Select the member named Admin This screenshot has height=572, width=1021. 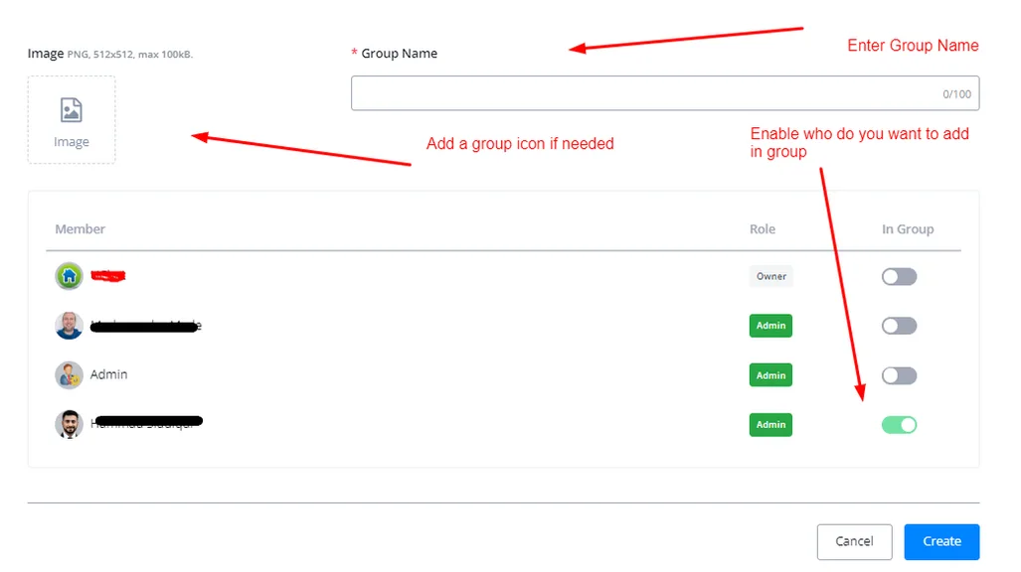click(108, 374)
